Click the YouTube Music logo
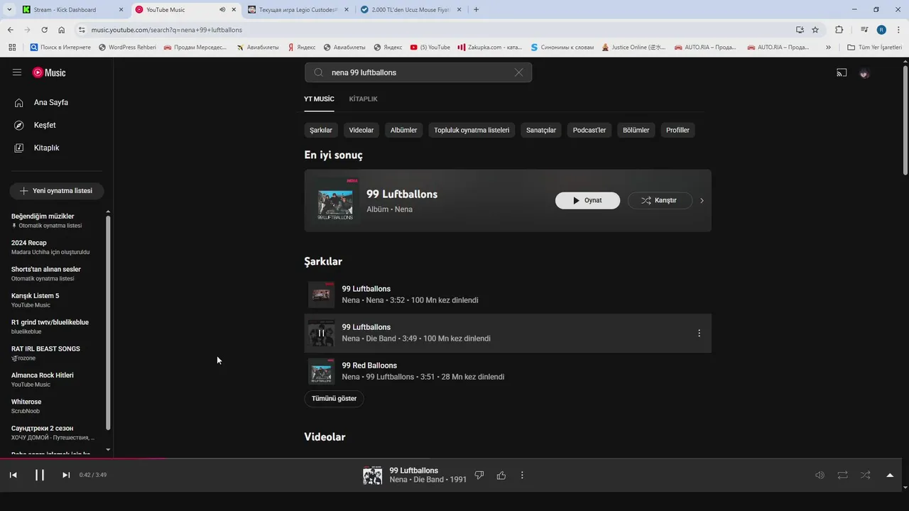This screenshot has width=909, height=511. (x=49, y=72)
